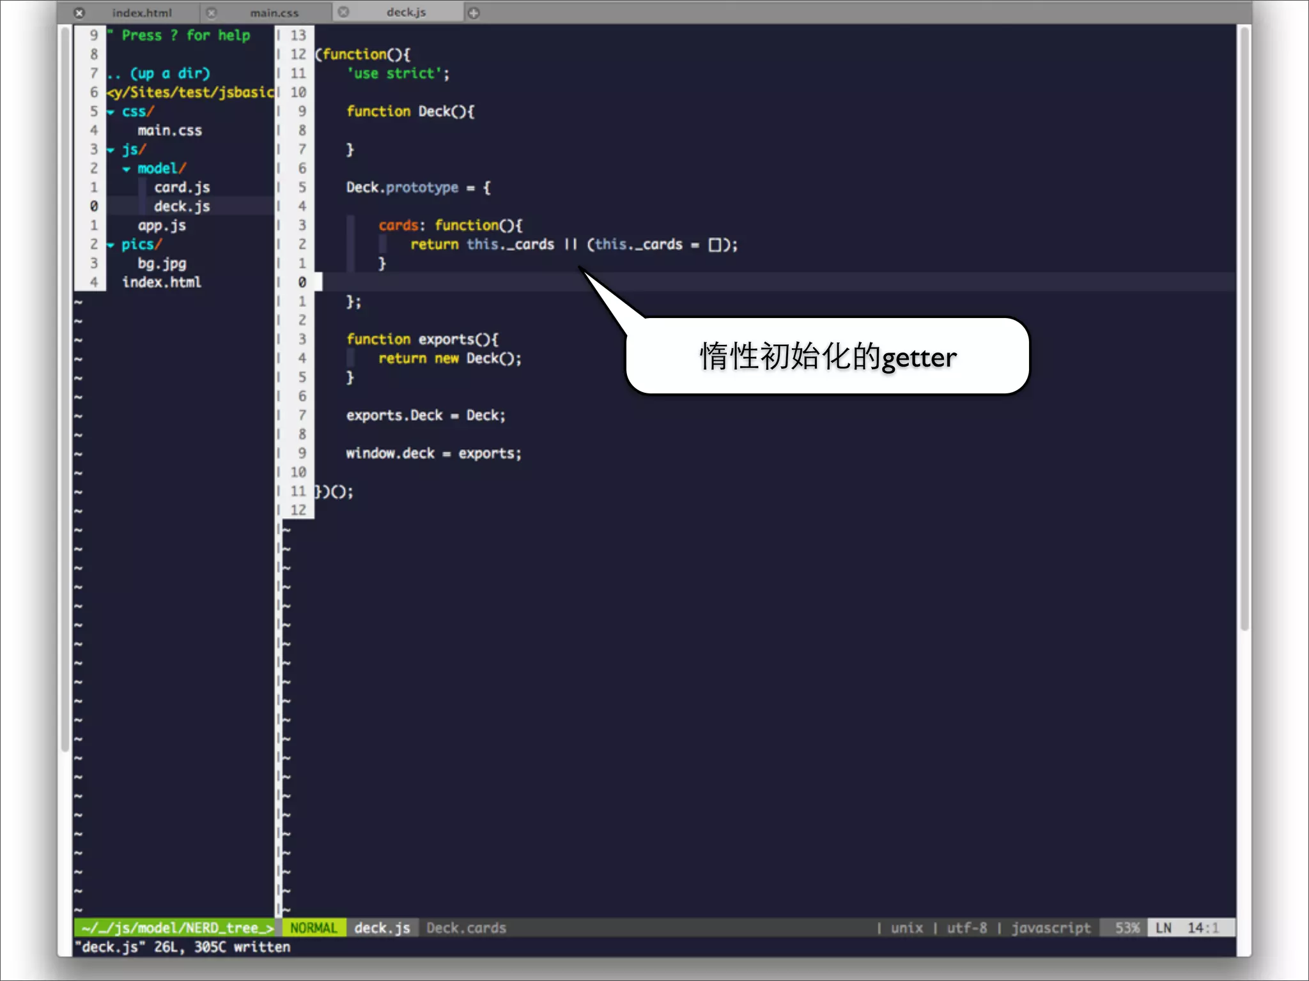Collapse the pics/ folder in NERDTree
The height and width of the screenshot is (981, 1309).
point(111,245)
